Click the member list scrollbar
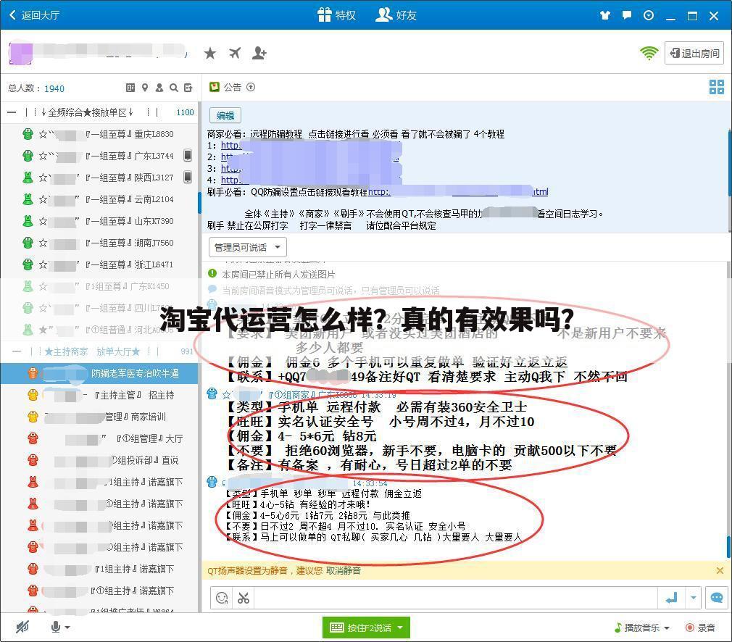 point(200,202)
